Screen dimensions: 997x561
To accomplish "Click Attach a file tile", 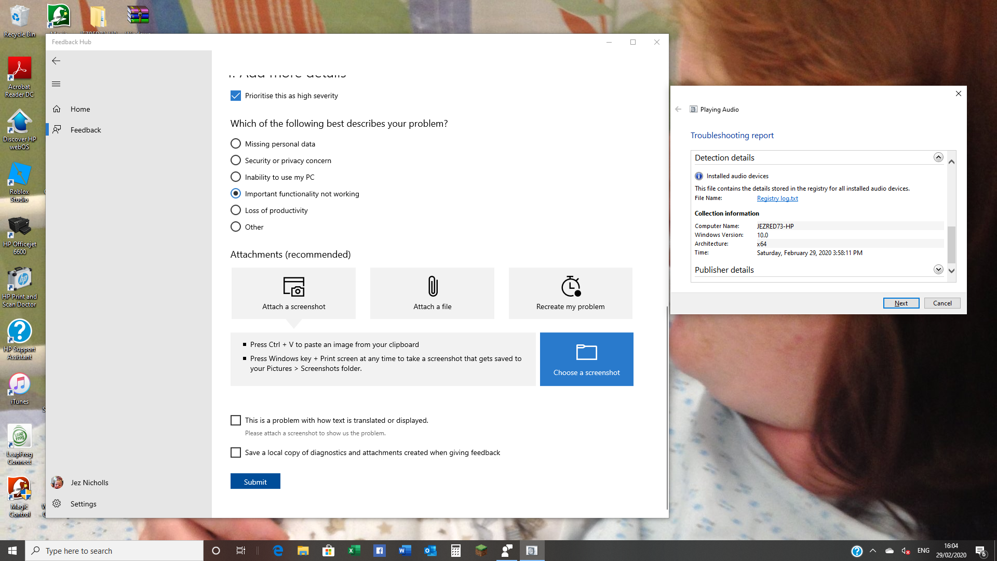I will (432, 293).
